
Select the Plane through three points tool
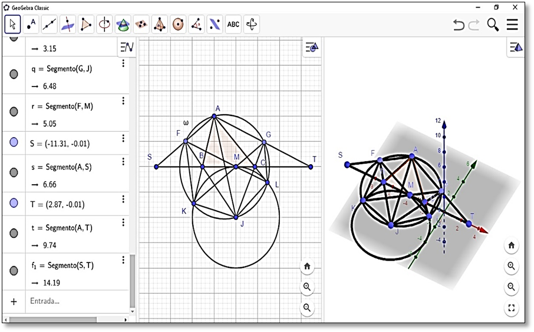[141, 24]
